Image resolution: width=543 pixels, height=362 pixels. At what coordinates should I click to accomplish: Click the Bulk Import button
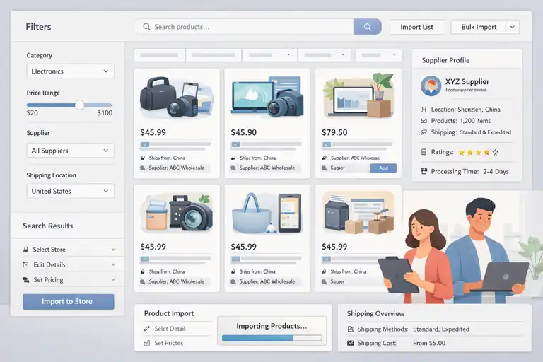point(479,27)
